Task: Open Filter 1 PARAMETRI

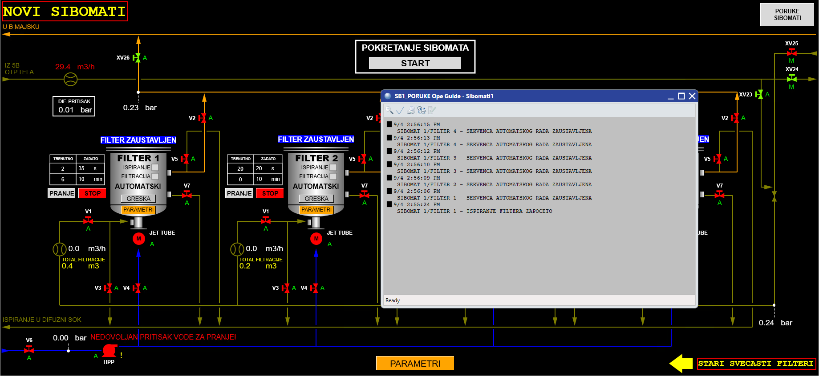Action: 138,210
